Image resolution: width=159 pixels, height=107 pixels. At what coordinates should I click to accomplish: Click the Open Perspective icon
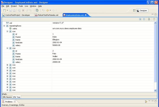click(134, 10)
